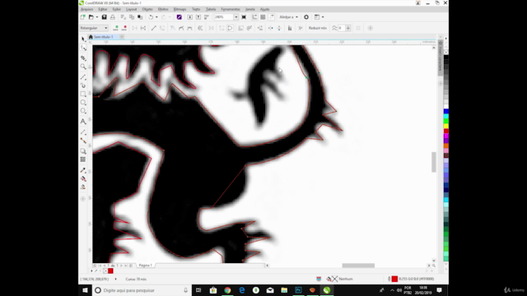Click the Print icon in the toolbar
The image size is (527, 296).
pos(113,17)
